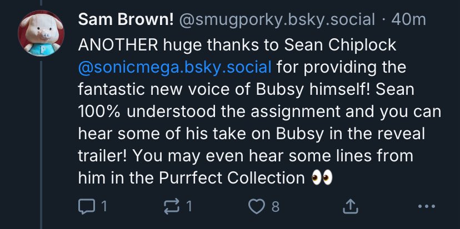Click the 'Sean Chiplock' name in the post
Image resolution: width=460 pixels, height=229 pixels.
(x=341, y=45)
